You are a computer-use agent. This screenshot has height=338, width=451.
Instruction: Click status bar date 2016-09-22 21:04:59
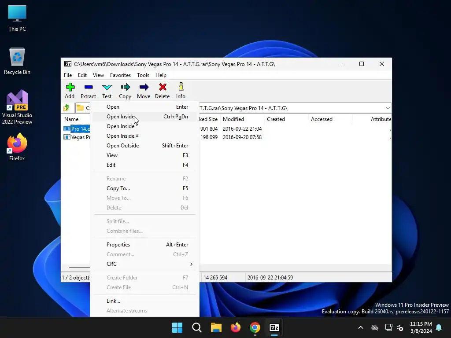270,278
